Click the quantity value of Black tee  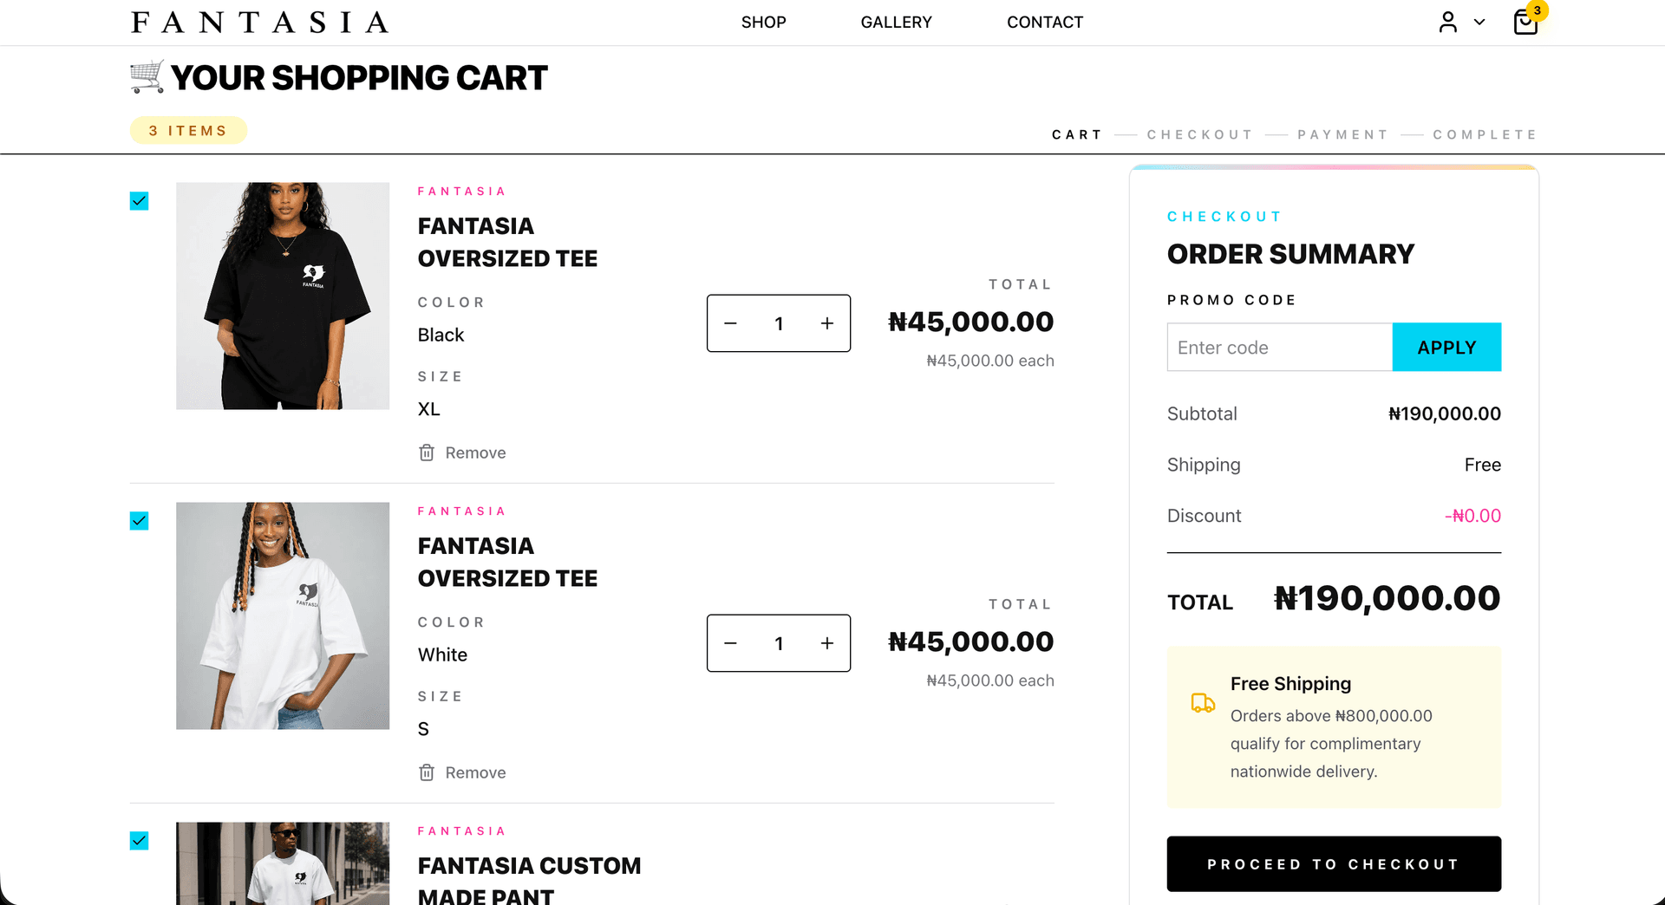pyautogui.click(x=779, y=323)
